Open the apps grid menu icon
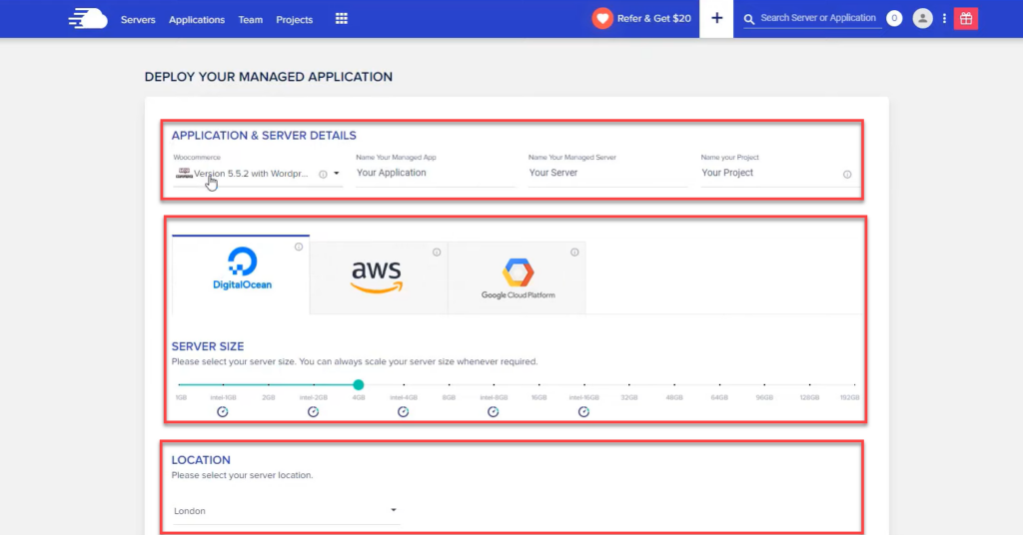Viewport: 1023px width, 535px height. [x=342, y=19]
